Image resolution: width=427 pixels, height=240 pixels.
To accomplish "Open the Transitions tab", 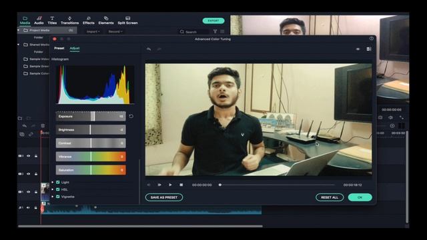I will click(x=69, y=21).
